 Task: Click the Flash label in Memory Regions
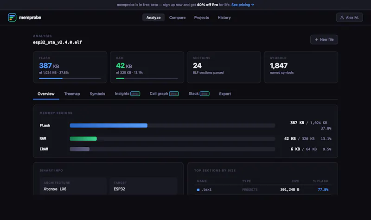pyautogui.click(x=45, y=126)
